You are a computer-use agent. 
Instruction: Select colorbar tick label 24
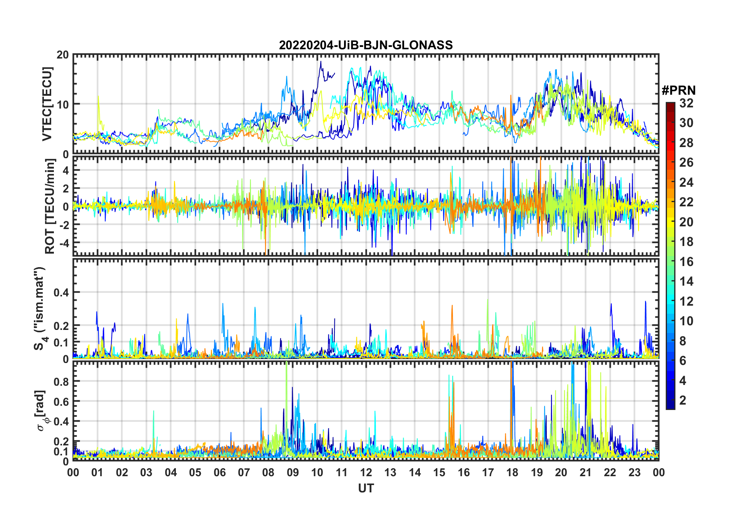coord(686,182)
